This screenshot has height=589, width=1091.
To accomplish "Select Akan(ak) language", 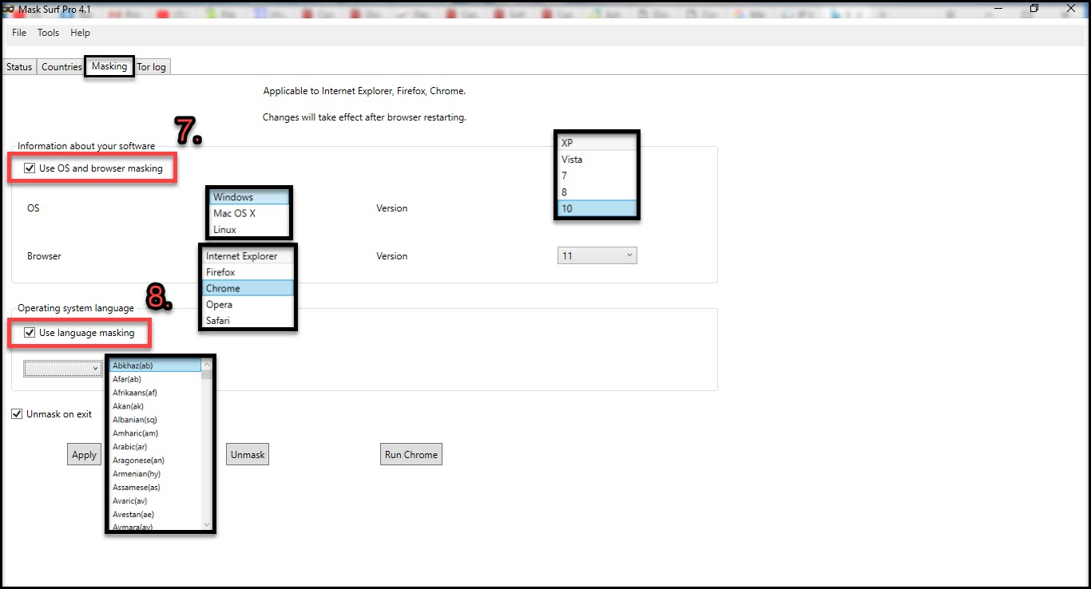I will coord(155,406).
